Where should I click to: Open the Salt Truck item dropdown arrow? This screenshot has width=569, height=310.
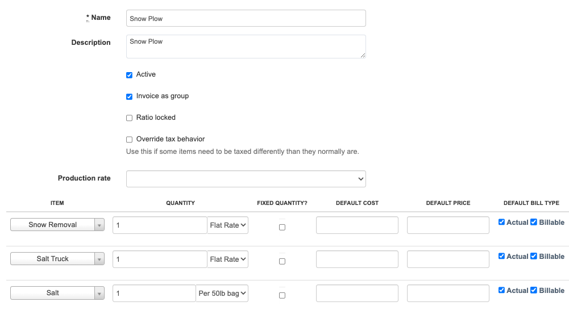pos(99,259)
